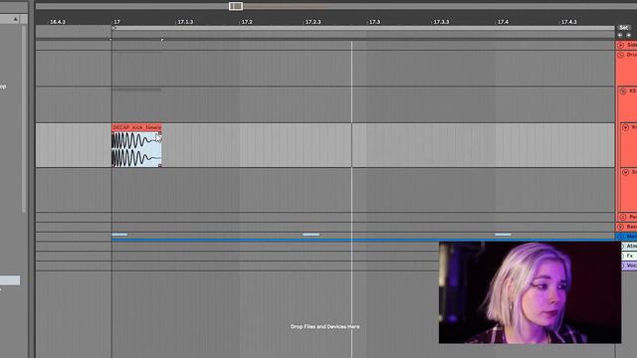Click ruler position 17.3.3
Viewport: 637px width, 358px height.
point(441,22)
